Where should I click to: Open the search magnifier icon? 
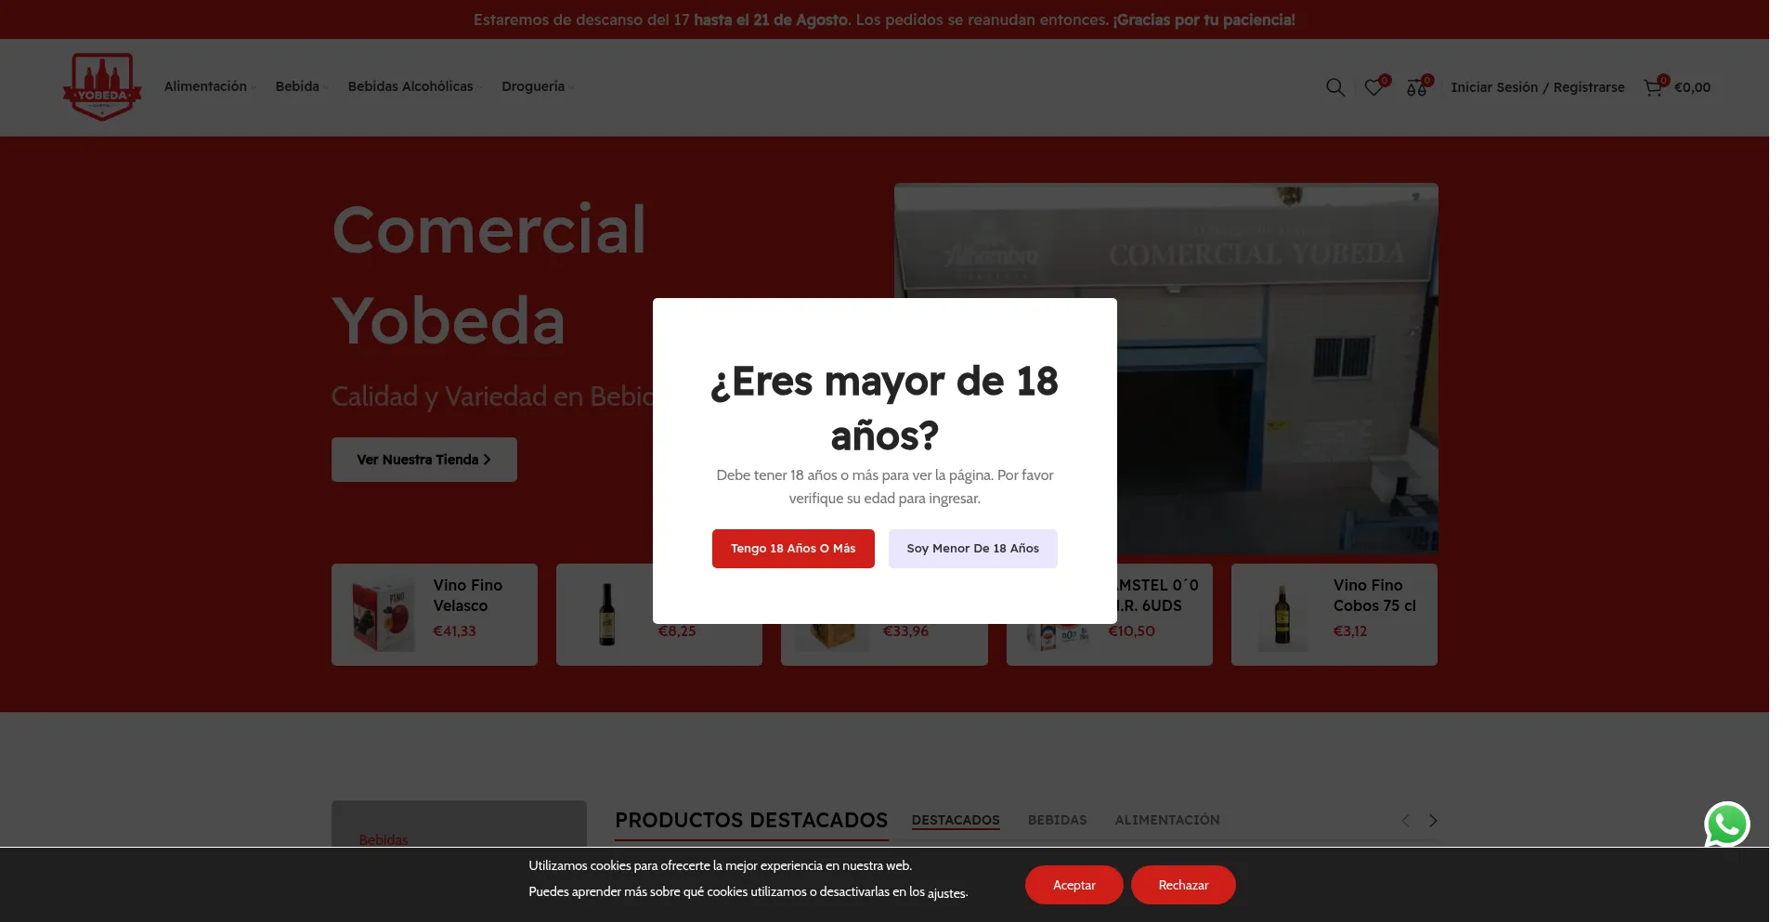pos(1334,87)
